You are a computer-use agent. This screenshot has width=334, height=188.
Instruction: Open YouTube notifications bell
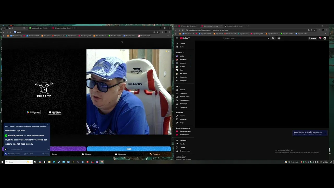tap(320, 38)
